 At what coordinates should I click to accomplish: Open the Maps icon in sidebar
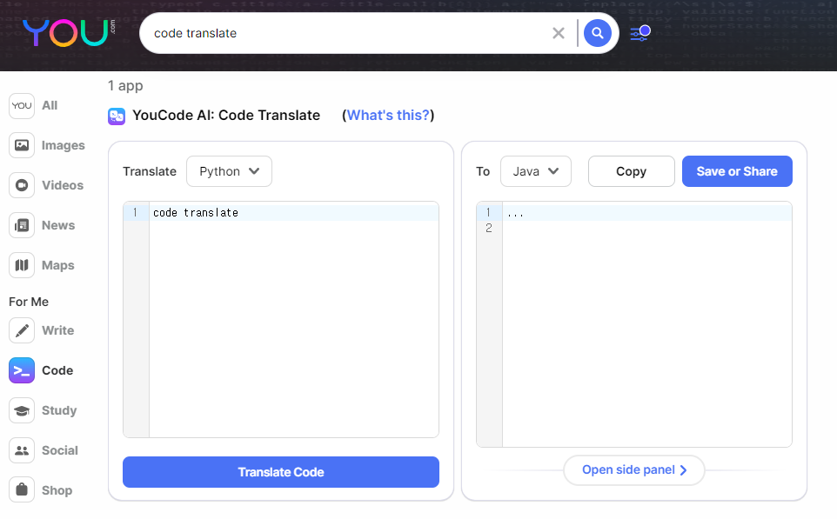click(22, 265)
